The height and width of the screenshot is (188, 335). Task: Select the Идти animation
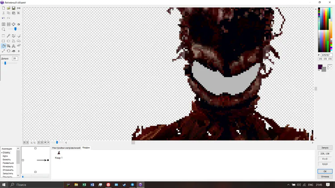point(5,156)
